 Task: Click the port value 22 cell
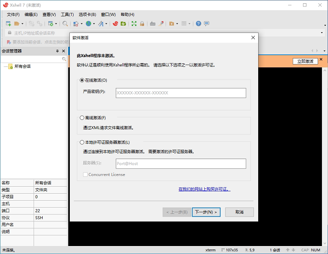pyautogui.click(x=51, y=211)
